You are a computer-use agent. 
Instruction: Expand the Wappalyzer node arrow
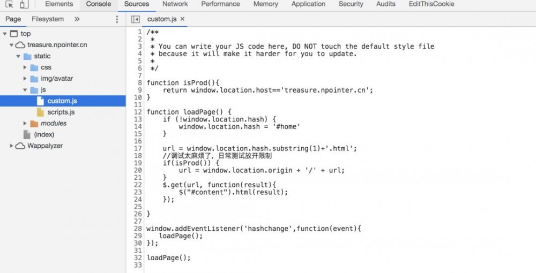11,146
